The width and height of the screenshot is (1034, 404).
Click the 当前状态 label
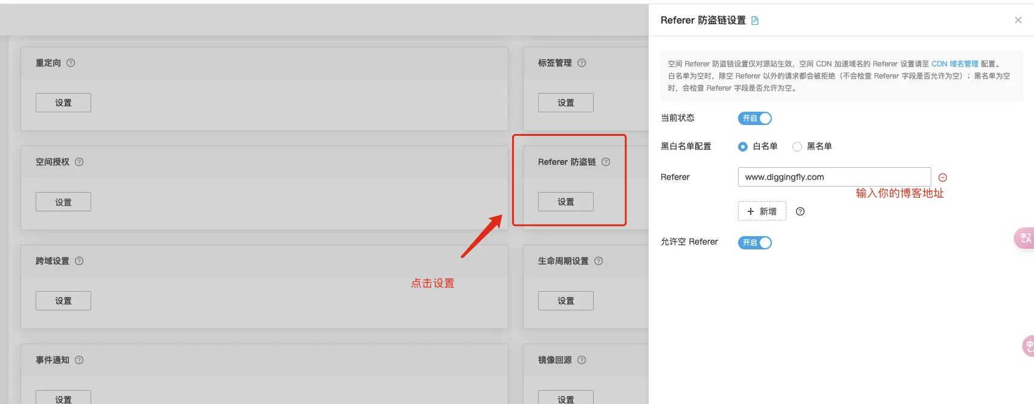[678, 118]
